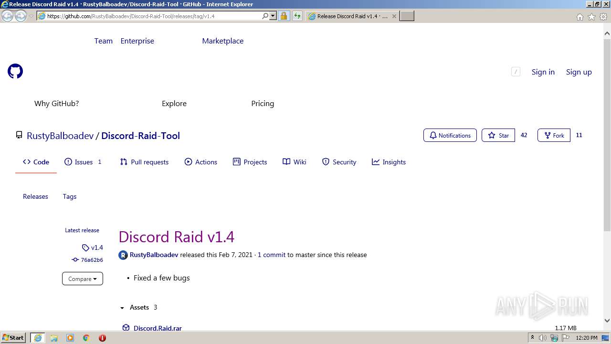Open the Enterprise link
This screenshot has width=611, height=344.
point(137,41)
